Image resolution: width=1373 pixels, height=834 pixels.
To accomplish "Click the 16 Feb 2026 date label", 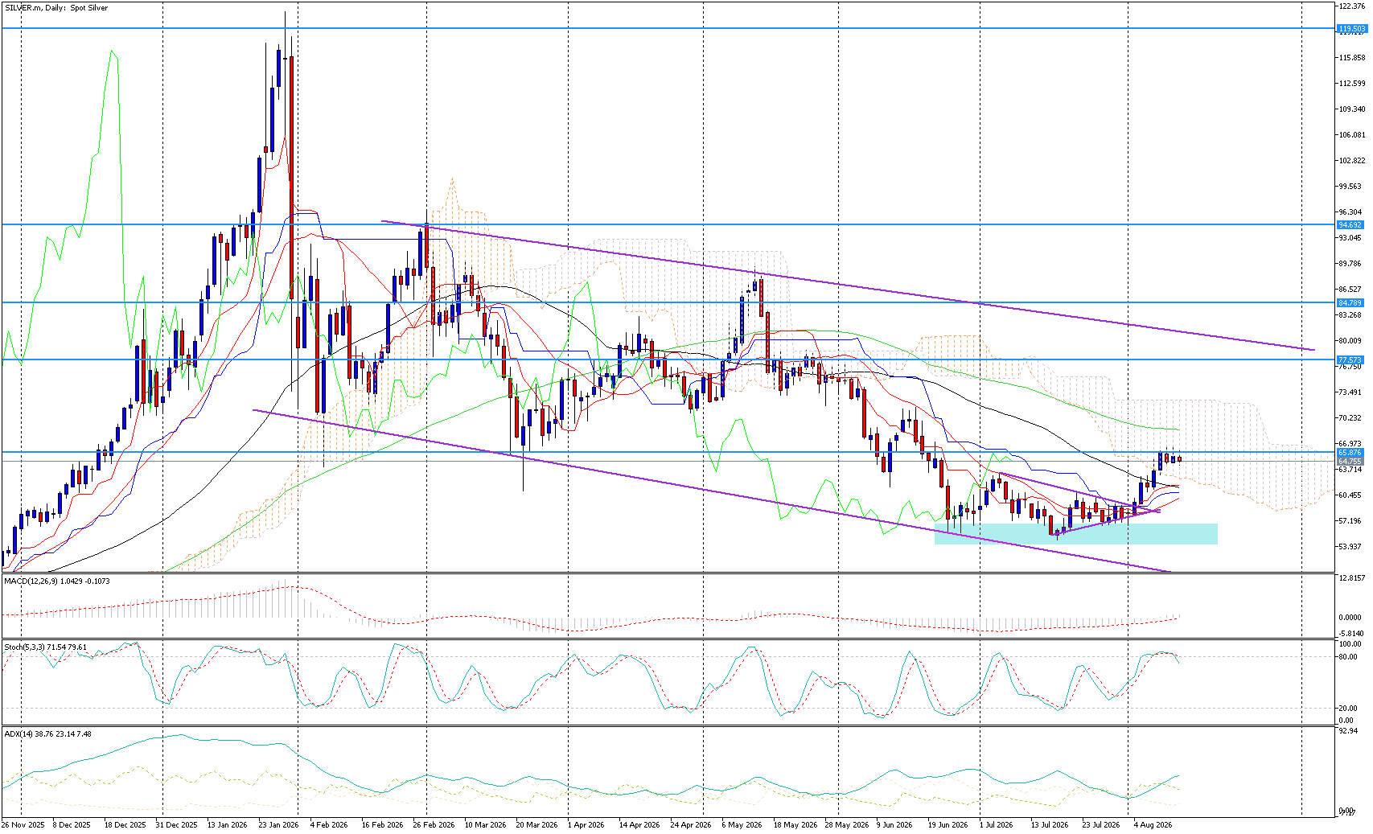I will tap(382, 825).
